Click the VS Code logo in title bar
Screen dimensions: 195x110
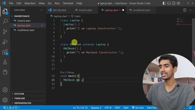tap(4, 3)
